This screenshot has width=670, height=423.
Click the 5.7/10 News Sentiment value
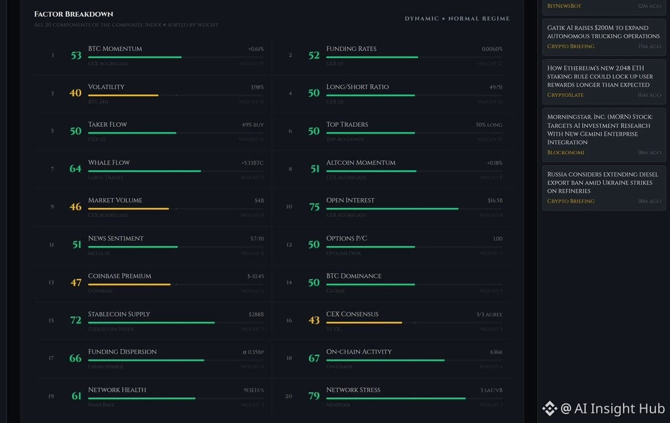coord(257,239)
